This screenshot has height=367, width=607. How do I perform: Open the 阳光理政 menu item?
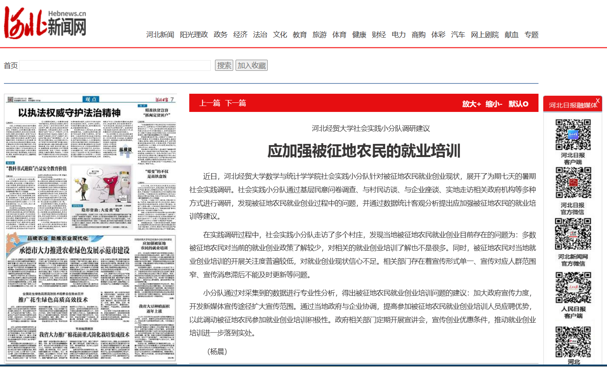(x=194, y=35)
